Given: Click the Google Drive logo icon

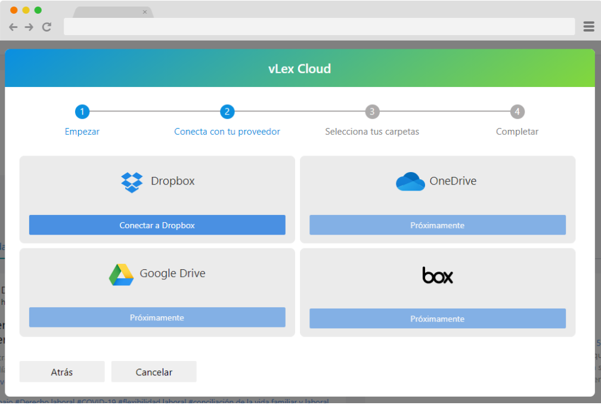Looking at the screenshot, I should click(x=121, y=275).
